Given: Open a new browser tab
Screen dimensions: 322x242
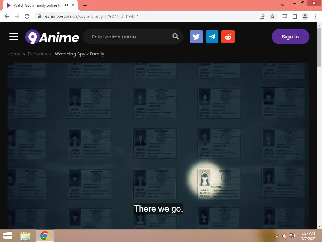Looking at the screenshot, I should [x=85, y=5].
